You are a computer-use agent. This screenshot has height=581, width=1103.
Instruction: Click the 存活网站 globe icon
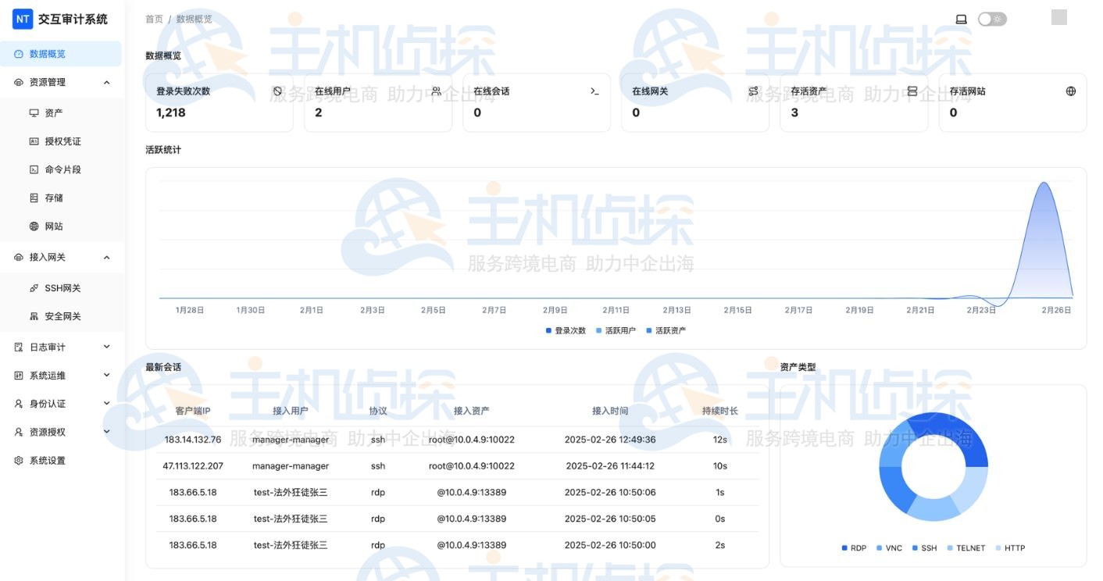tap(1071, 91)
